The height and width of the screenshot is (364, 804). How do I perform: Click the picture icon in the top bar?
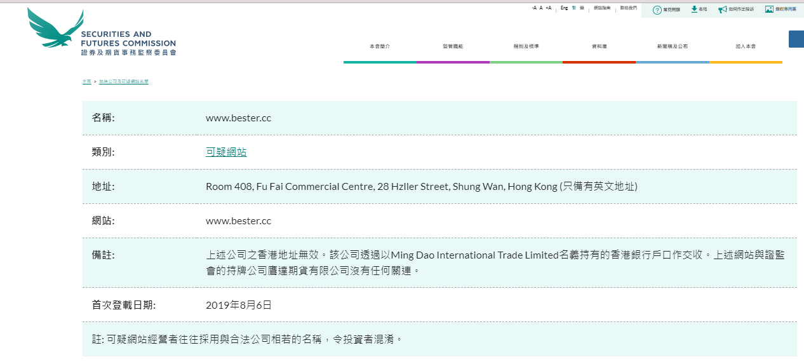(769, 10)
